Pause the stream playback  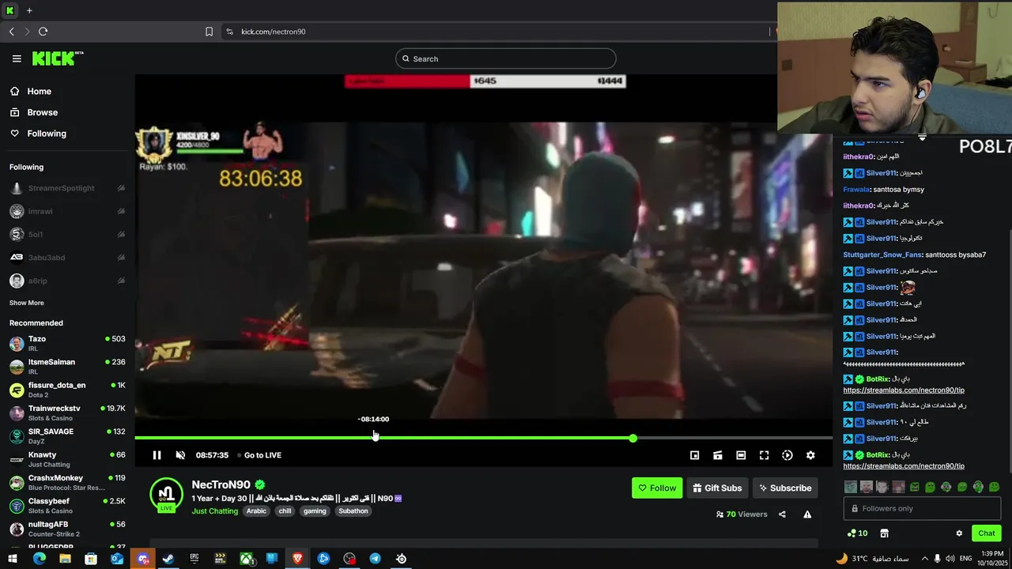[157, 455]
